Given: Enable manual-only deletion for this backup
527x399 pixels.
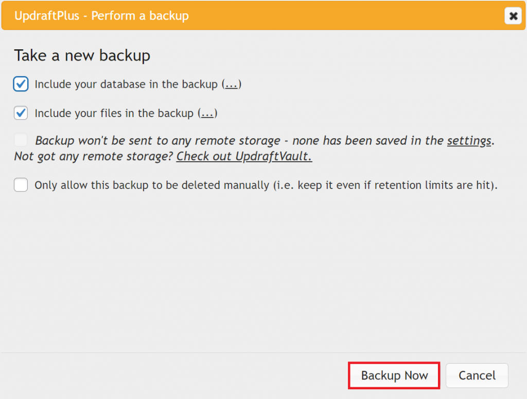Looking at the screenshot, I should pyautogui.click(x=21, y=185).
